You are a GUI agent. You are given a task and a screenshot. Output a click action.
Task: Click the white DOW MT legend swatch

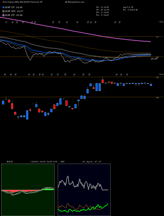tap(3, 11)
